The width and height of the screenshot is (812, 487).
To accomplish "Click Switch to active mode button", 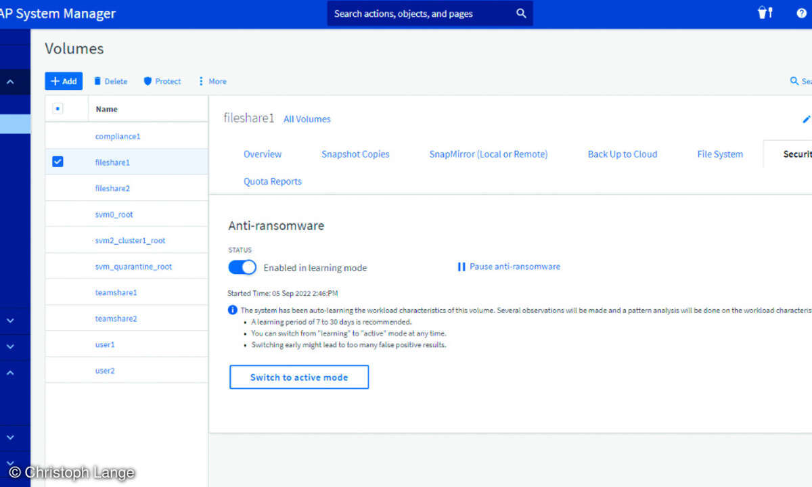I will click(x=299, y=377).
